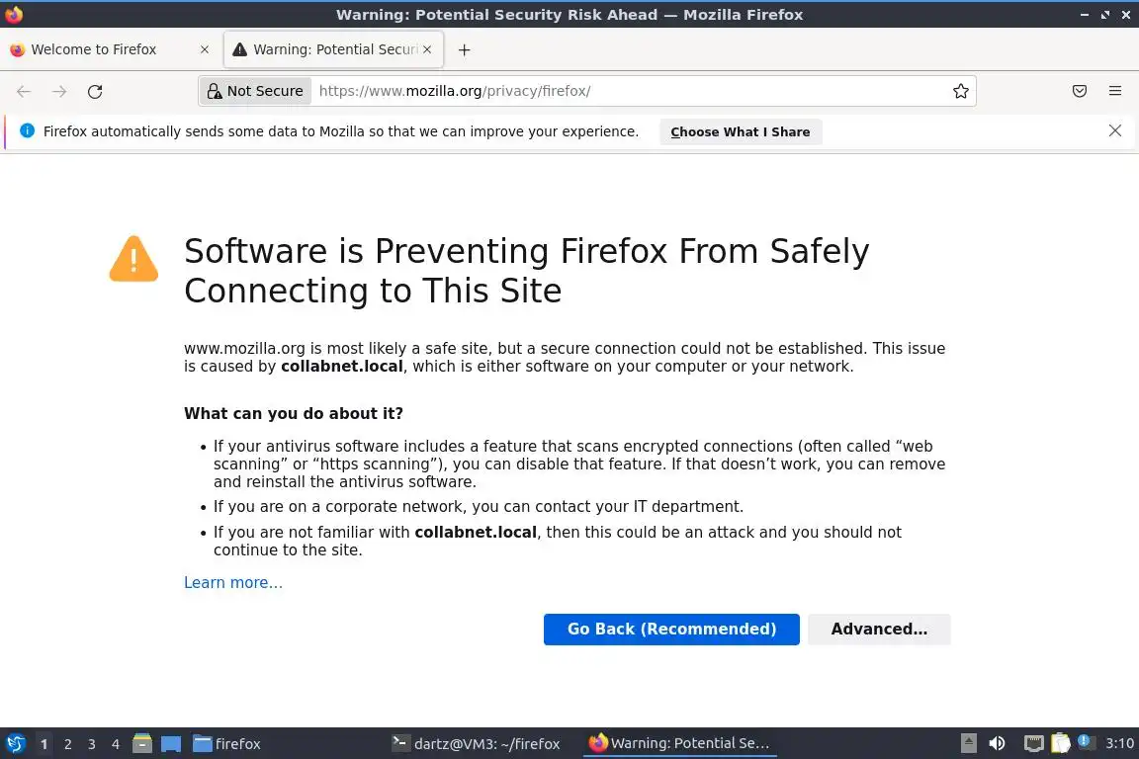Dismiss the data sharing notification bar
Viewport: 1139px width, 759px height.
tap(1115, 130)
